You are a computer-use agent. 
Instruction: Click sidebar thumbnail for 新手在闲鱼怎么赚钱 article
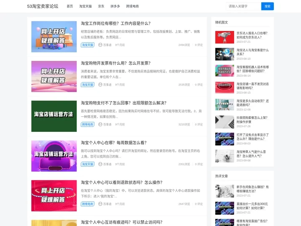click(x=224, y=191)
